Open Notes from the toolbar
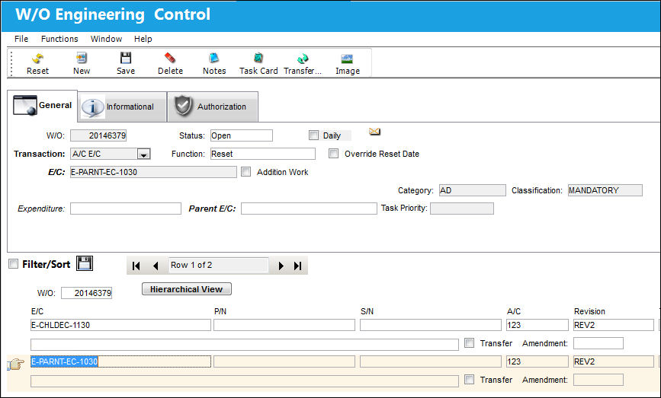The height and width of the screenshot is (398, 661). pyautogui.click(x=214, y=58)
